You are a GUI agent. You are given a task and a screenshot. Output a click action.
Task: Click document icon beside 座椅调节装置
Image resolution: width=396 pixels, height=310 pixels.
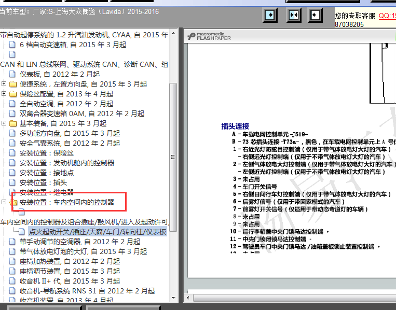click(12, 271)
